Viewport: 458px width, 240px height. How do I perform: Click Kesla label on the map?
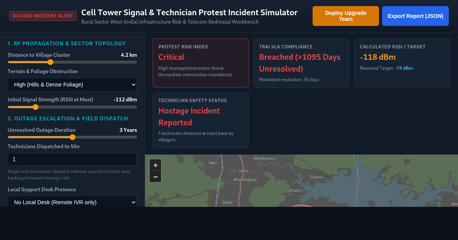244,171
